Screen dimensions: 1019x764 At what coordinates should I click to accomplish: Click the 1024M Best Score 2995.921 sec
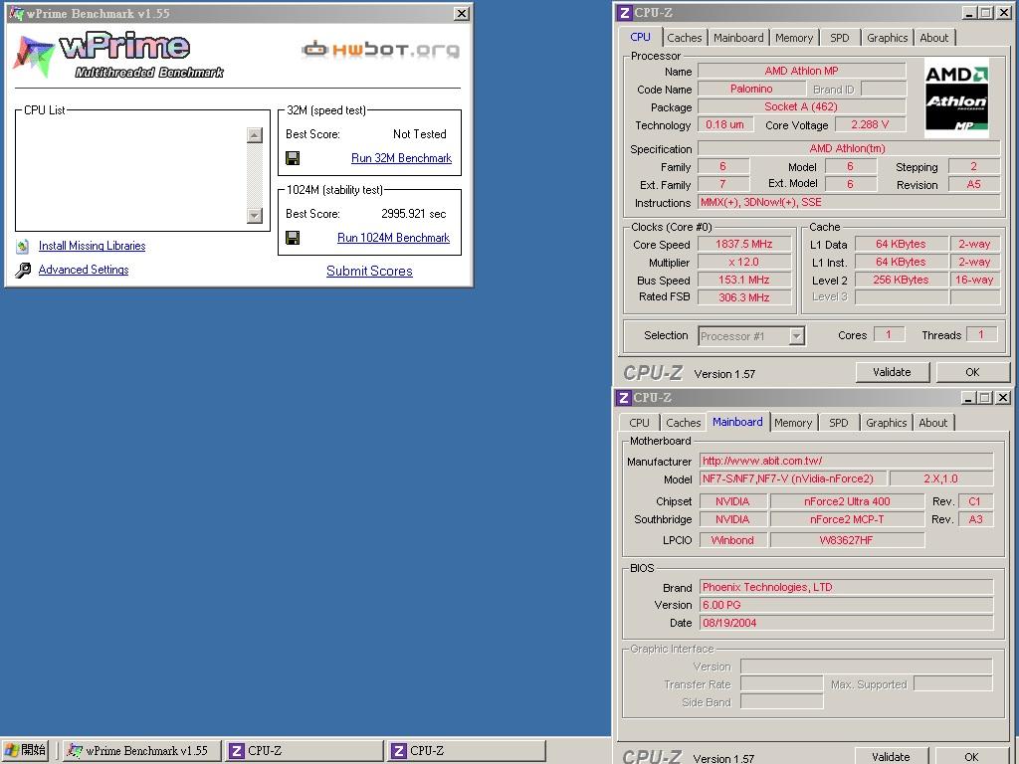point(413,214)
